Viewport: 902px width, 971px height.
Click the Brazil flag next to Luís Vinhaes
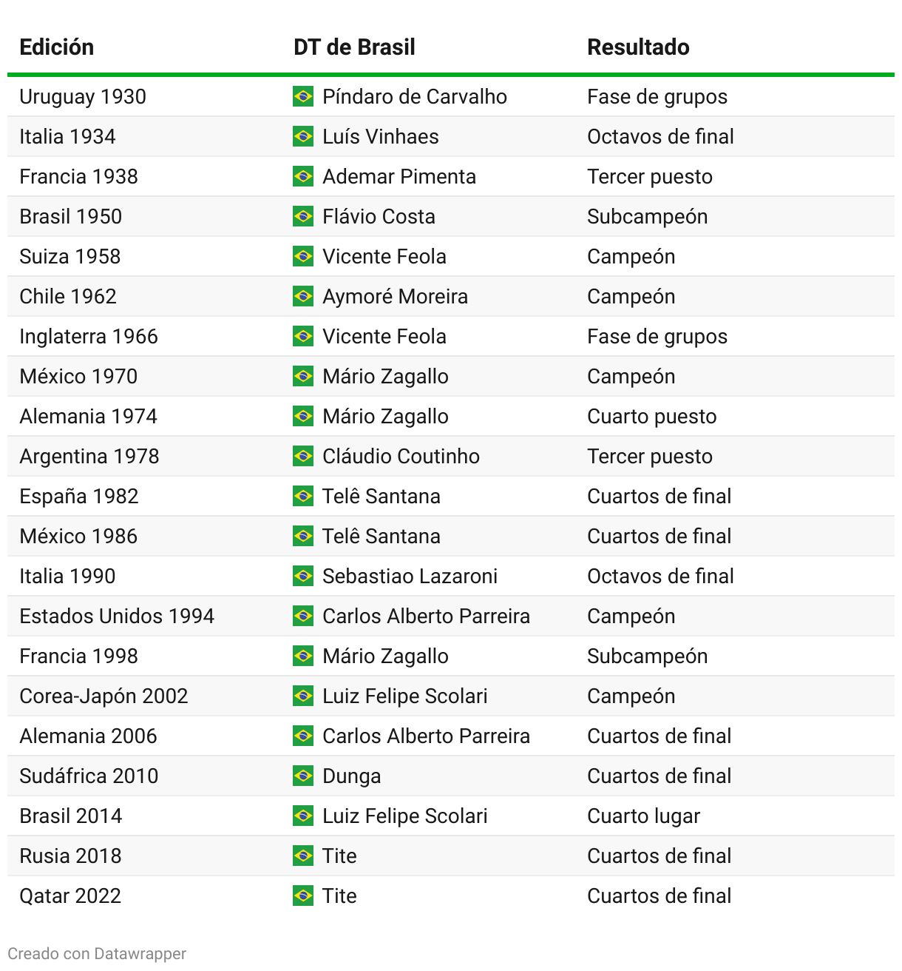coord(303,136)
